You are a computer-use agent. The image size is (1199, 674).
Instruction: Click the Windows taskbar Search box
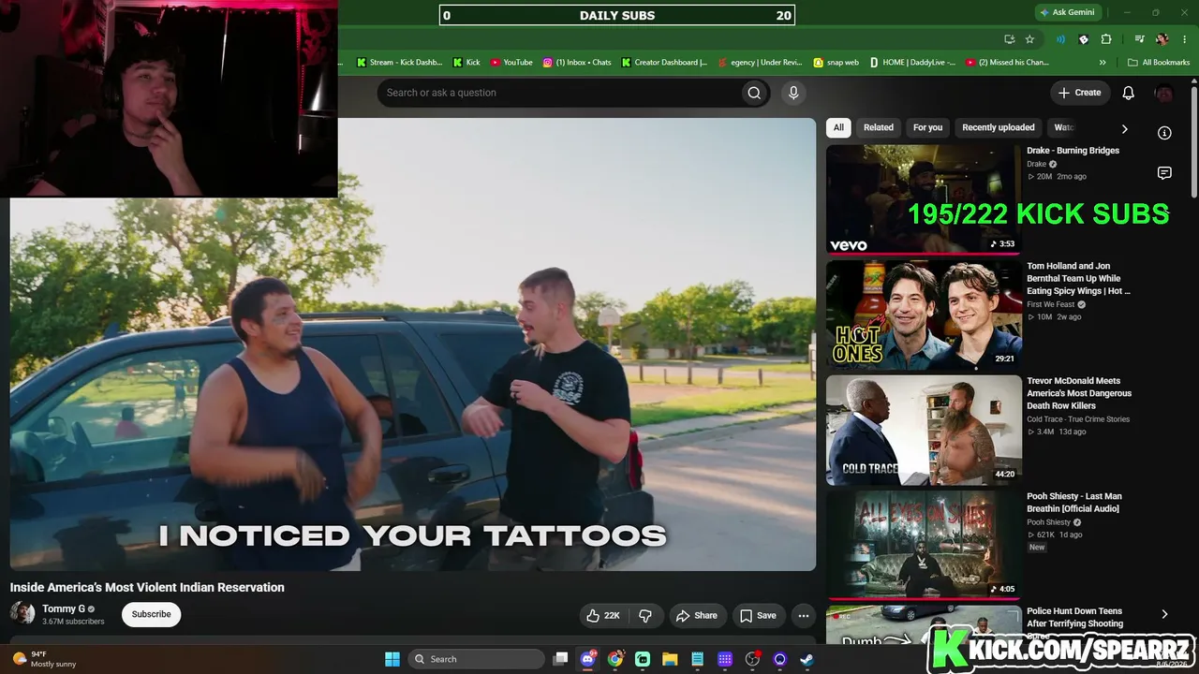pos(477,659)
